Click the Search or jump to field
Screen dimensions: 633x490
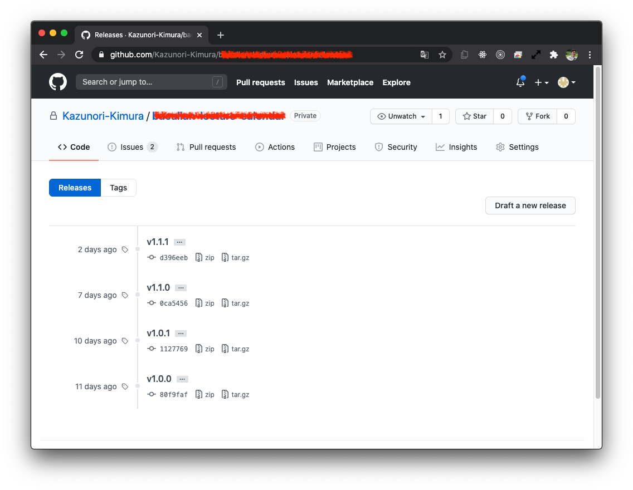[152, 82]
